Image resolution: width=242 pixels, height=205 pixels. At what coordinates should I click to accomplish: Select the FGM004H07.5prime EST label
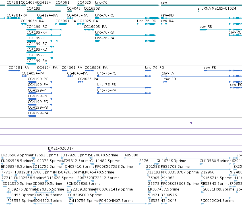point(116,201)
